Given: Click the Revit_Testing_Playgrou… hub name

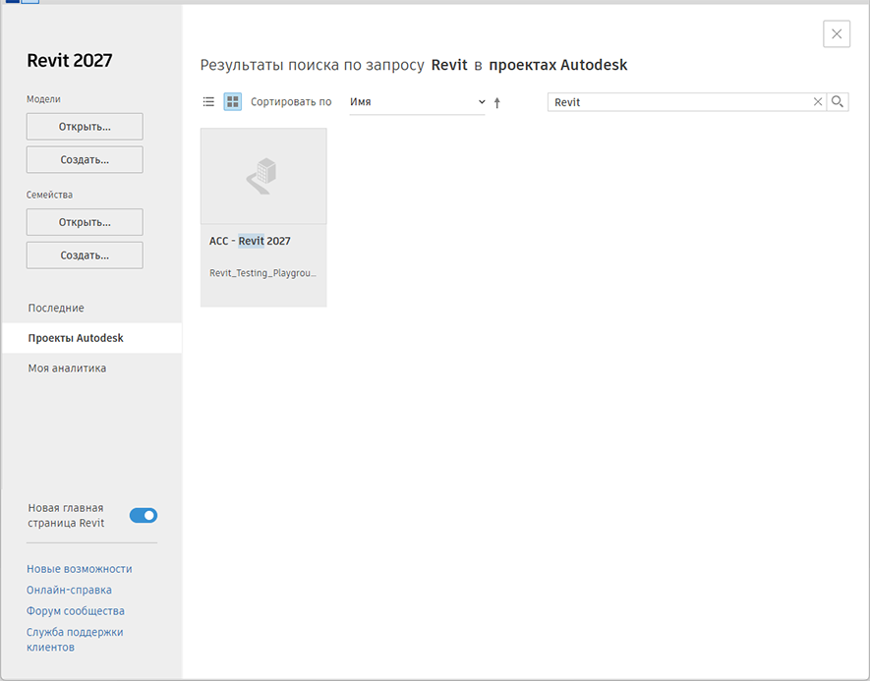Looking at the screenshot, I should point(263,273).
